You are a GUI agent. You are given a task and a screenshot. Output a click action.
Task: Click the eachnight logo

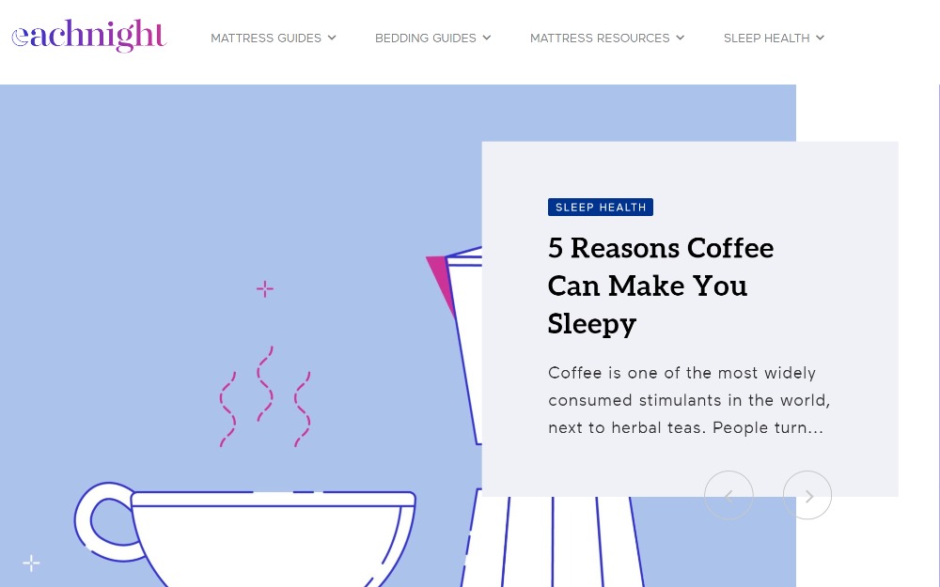tap(89, 36)
